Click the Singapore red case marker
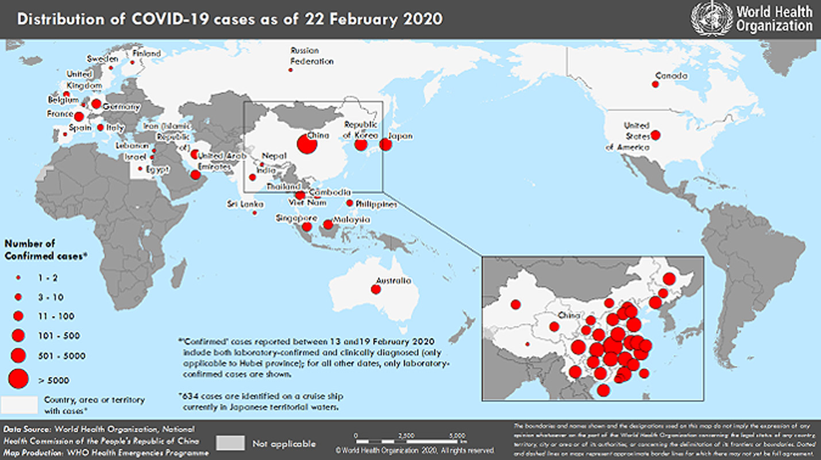 (307, 227)
